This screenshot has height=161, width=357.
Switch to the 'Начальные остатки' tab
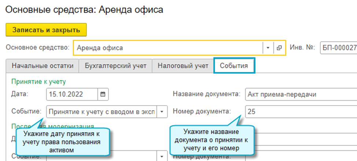43,66
